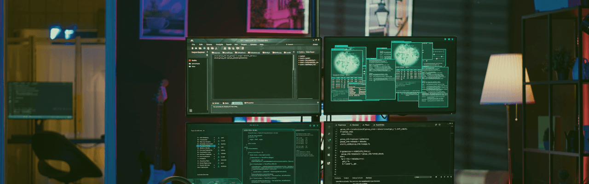Click the plus icon in the terminal panel

(x=435, y=178)
